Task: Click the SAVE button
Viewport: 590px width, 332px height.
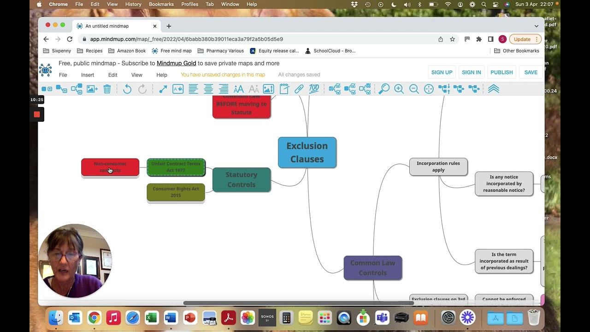Action: [x=531, y=72]
